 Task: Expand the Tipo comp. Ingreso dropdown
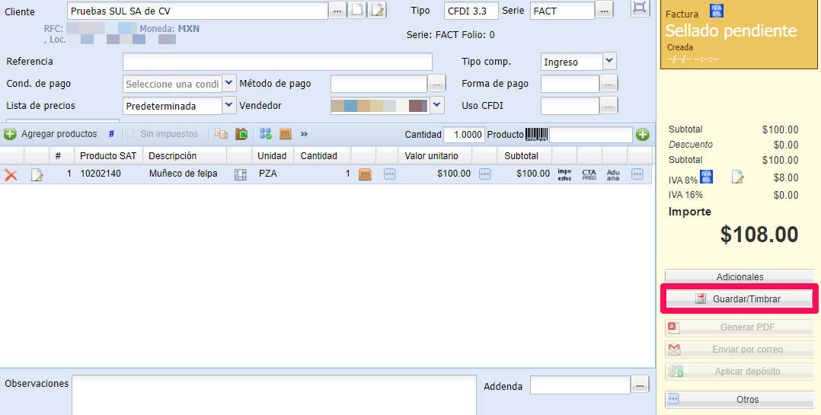pos(609,62)
